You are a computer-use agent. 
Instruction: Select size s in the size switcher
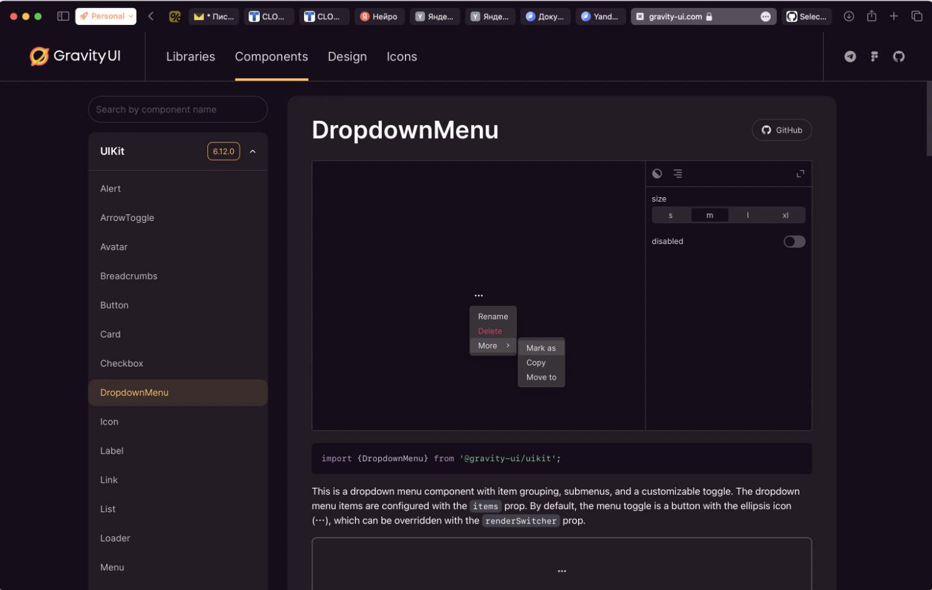671,215
